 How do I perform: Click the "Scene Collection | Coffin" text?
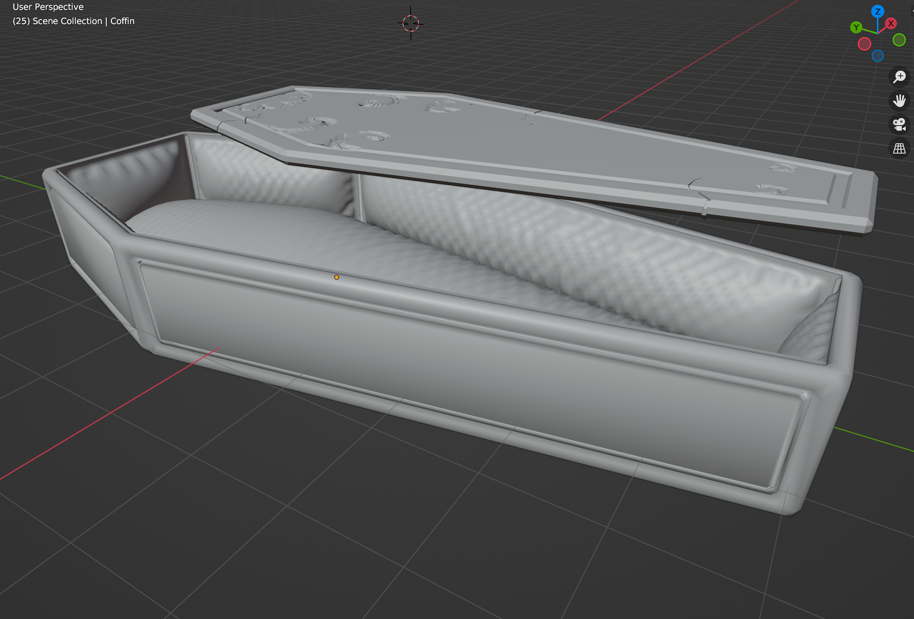pyautogui.click(x=74, y=21)
